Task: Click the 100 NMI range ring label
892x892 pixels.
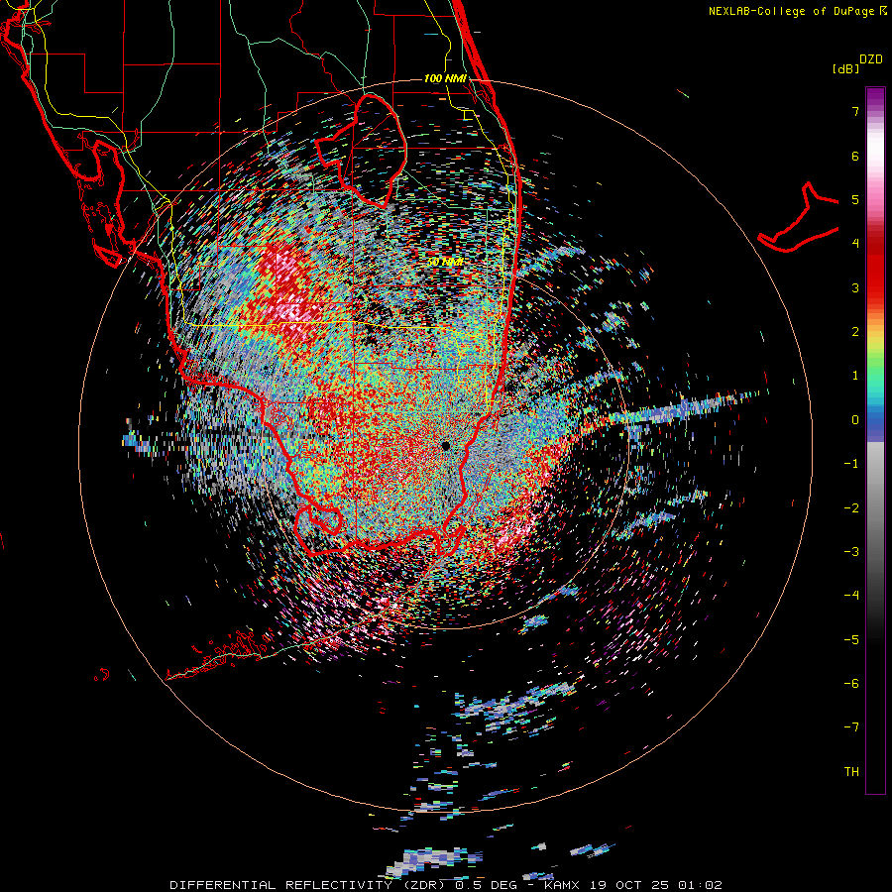Action: [x=445, y=78]
